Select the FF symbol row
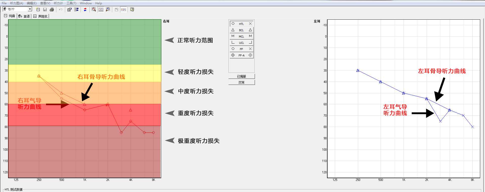Image resolution: width=485 pixels, height=192 pixels. pos(241,49)
